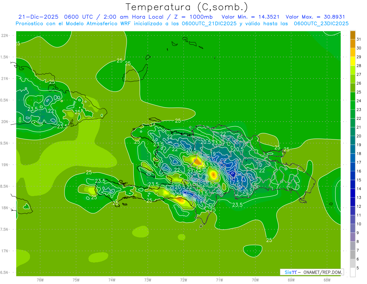
Task: Click the '18N' latitude label
Action: [5, 208]
